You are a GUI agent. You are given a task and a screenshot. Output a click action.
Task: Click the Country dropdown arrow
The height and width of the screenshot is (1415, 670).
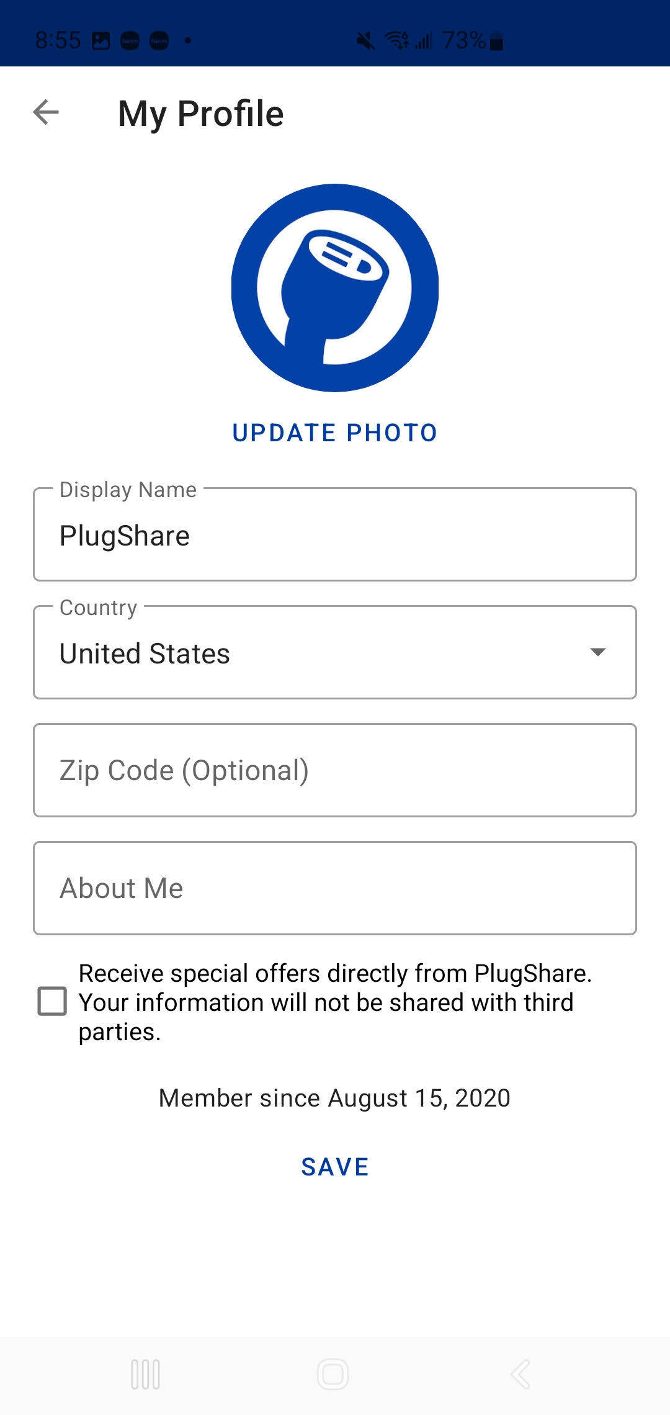click(597, 652)
